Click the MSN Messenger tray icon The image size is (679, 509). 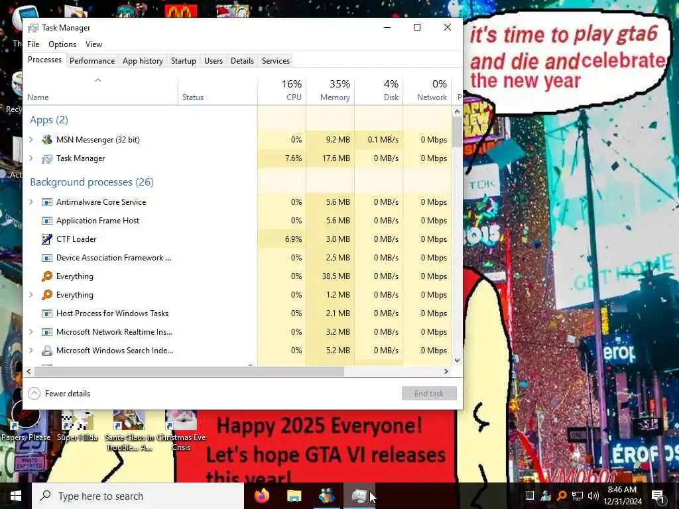tap(546, 496)
